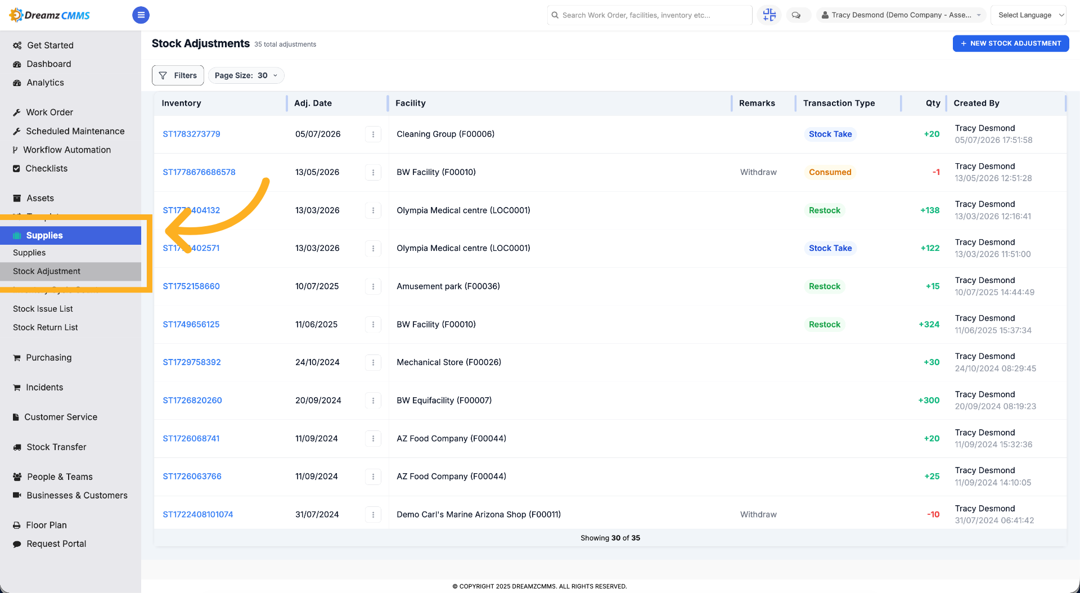Click the search magnifier icon
This screenshot has width=1080, height=593.
pyautogui.click(x=555, y=15)
